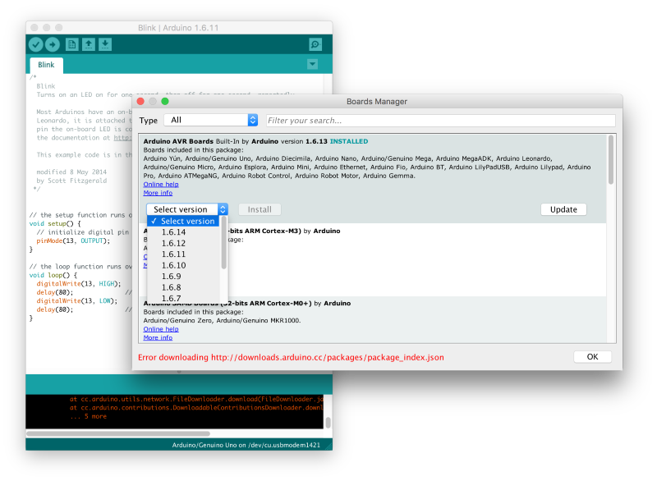The width and height of the screenshot is (657, 481).
Task: Click the '... 5 more' console line
Action: click(x=89, y=416)
